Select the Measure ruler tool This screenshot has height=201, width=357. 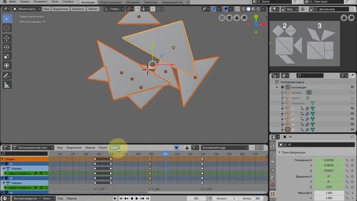coord(7,85)
